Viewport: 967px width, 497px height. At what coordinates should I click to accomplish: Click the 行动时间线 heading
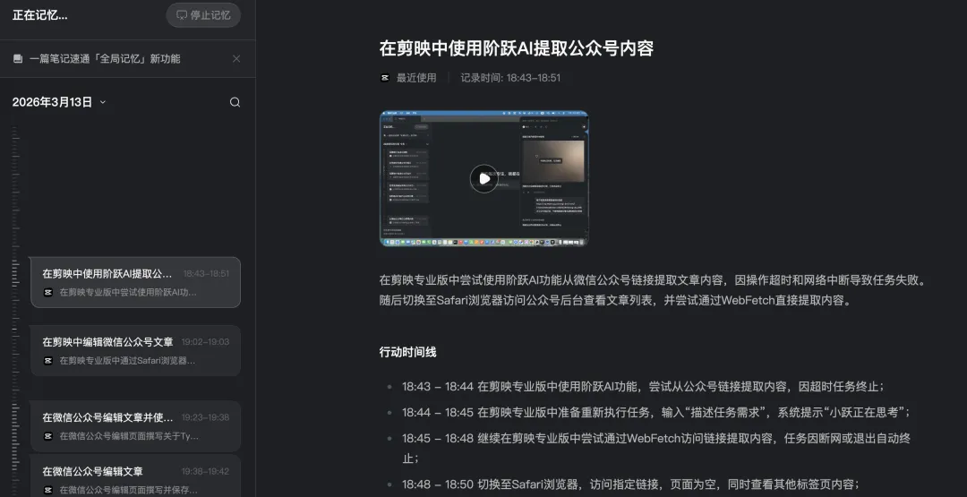[x=407, y=352]
